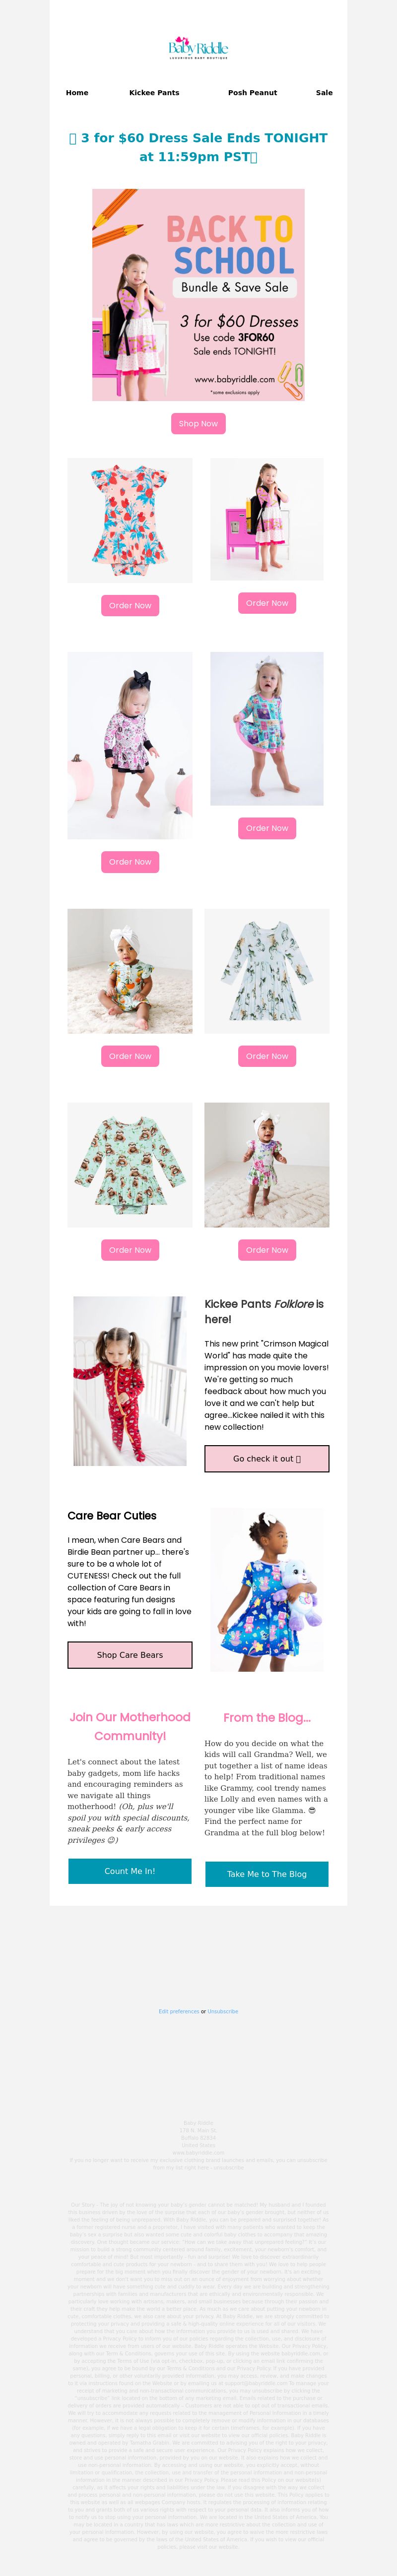Open the mint sloth print romper image
Screen dimensions: 397x2576
point(130,1165)
